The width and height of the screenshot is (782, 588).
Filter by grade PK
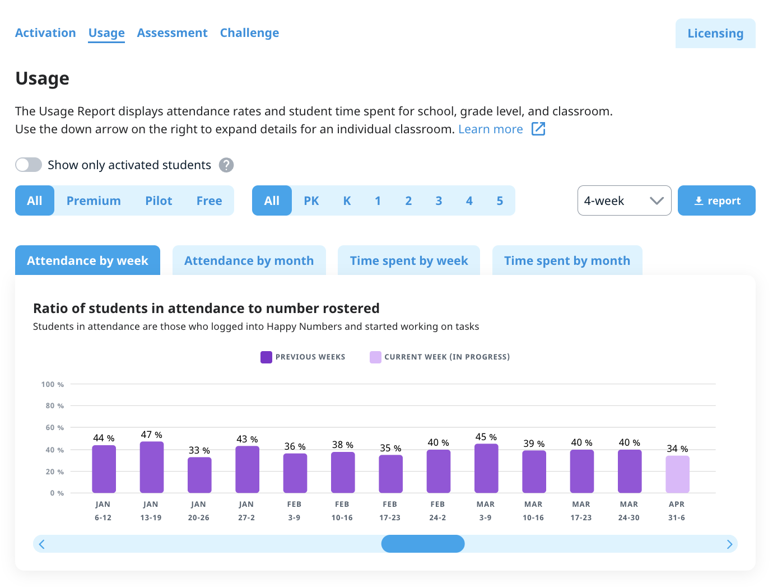[x=311, y=200]
